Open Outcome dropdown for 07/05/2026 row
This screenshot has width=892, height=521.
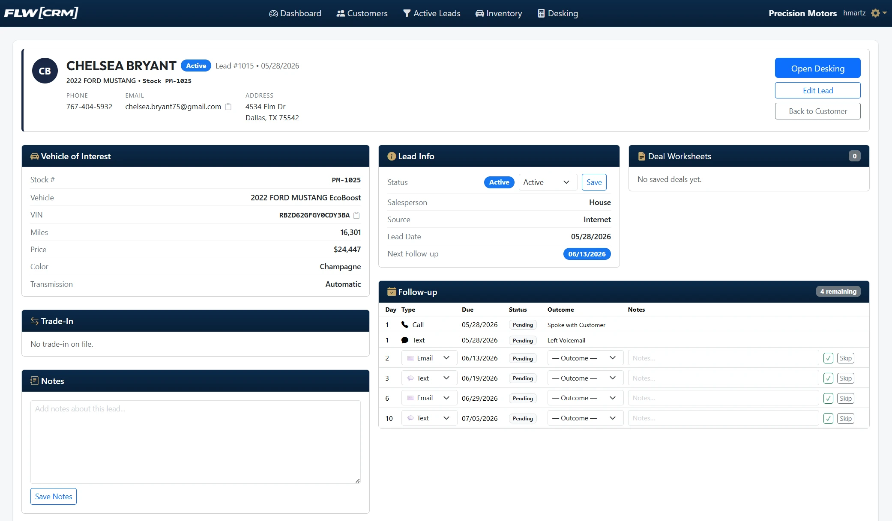point(585,418)
